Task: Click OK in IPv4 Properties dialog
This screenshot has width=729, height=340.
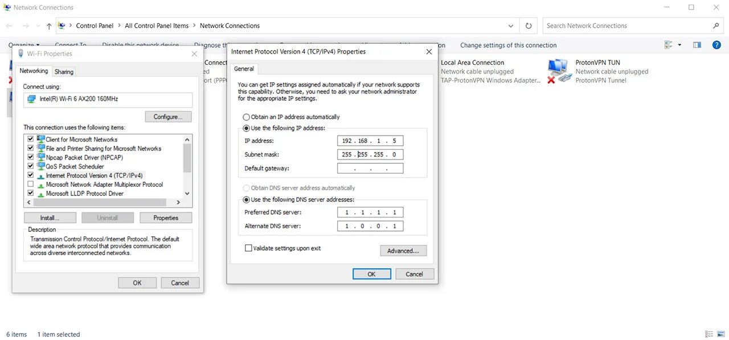Action: (371, 274)
